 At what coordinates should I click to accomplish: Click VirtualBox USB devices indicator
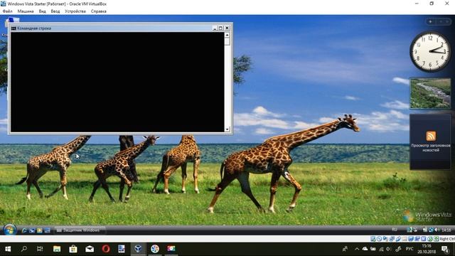398,239
